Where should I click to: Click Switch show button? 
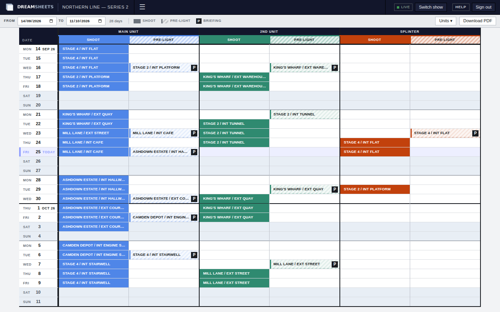[x=431, y=7]
